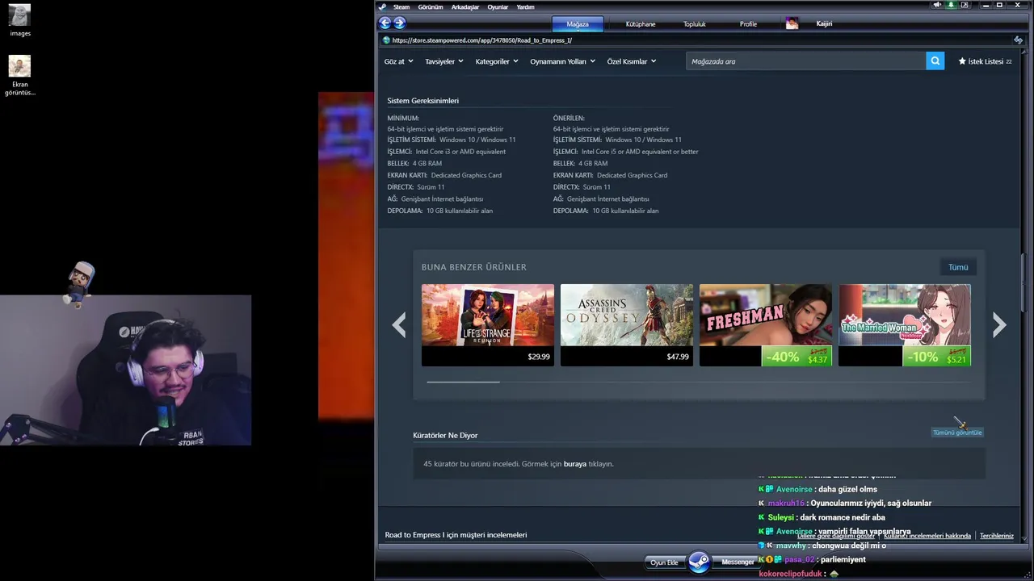Open the images icon on the desktop
The width and height of the screenshot is (1034, 581).
pos(20,20)
